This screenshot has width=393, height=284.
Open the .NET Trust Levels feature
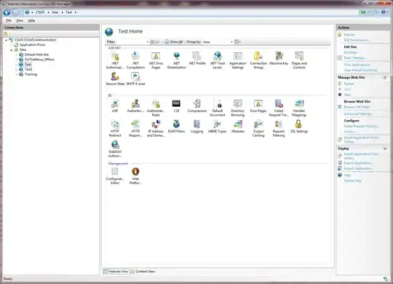[218, 60]
